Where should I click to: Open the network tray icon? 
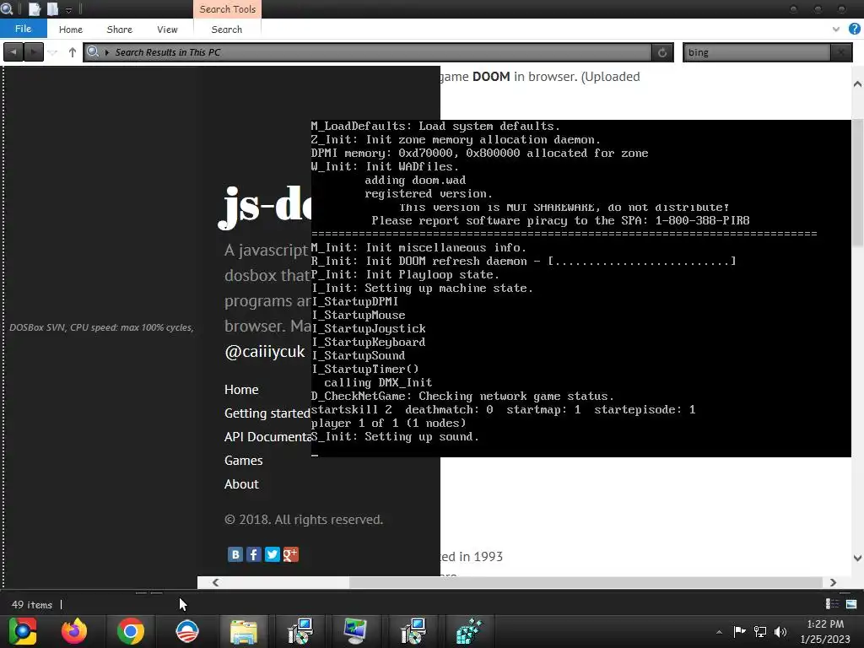(x=760, y=631)
